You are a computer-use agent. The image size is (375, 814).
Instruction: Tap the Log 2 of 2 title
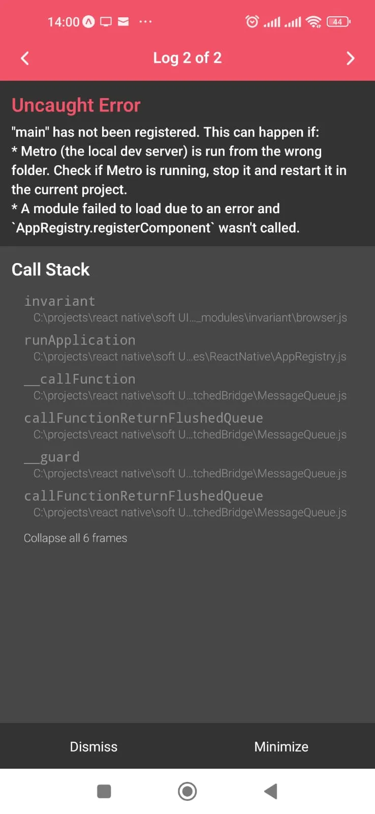(x=188, y=58)
